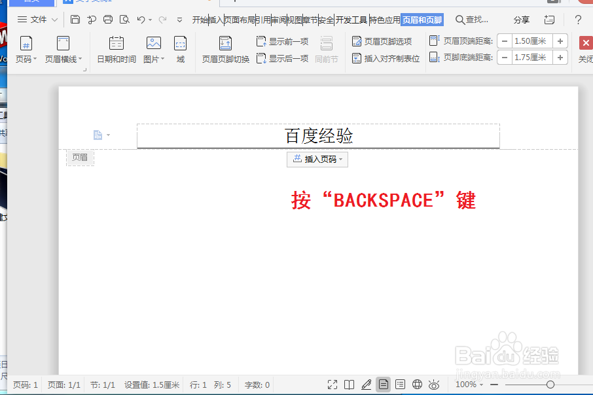The width and height of the screenshot is (593, 395).
Task: Click the zoom slider handle
Action: pos(550,385)
